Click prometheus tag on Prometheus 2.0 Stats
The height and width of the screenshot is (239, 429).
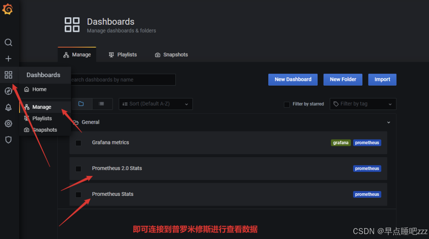tap(367, 168)
